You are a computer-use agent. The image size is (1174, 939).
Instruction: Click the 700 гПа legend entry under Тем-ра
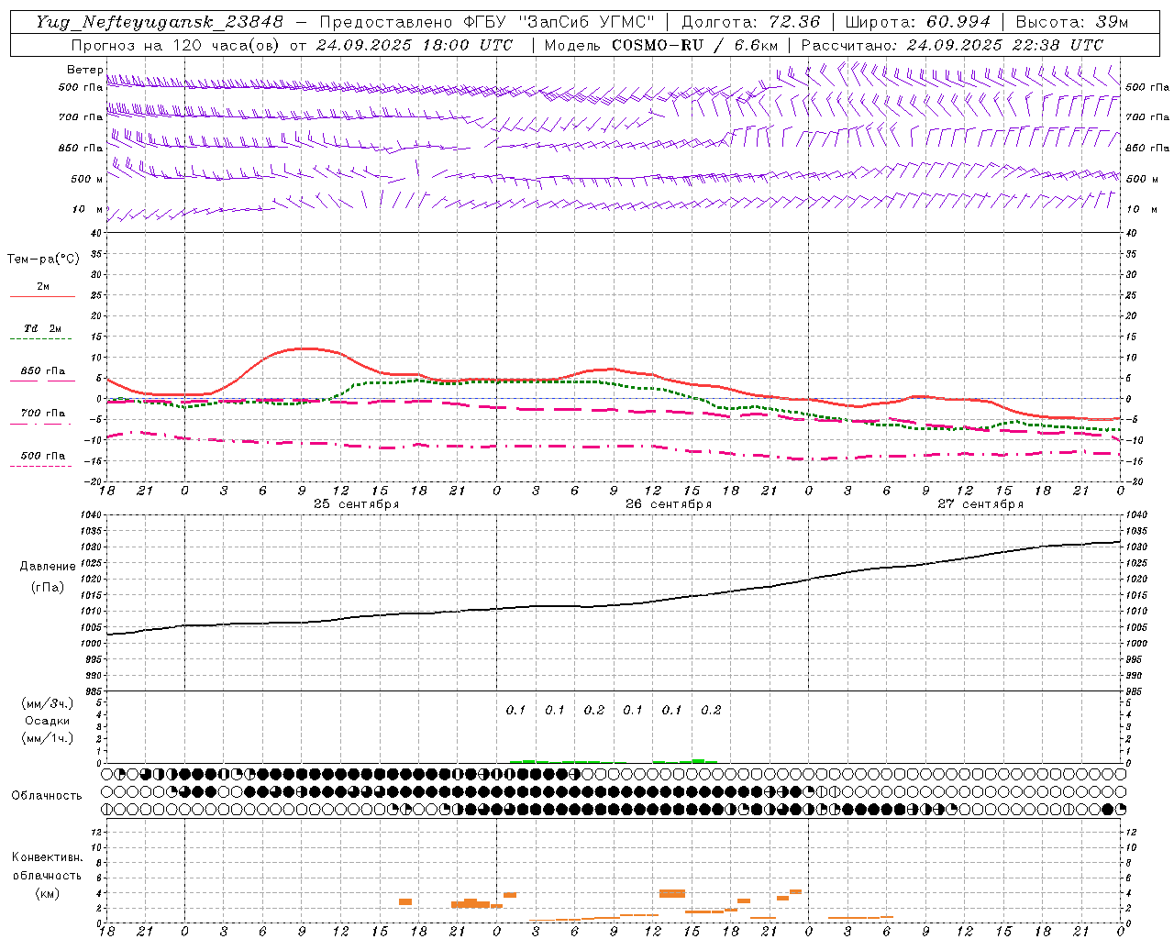(42, 413)
